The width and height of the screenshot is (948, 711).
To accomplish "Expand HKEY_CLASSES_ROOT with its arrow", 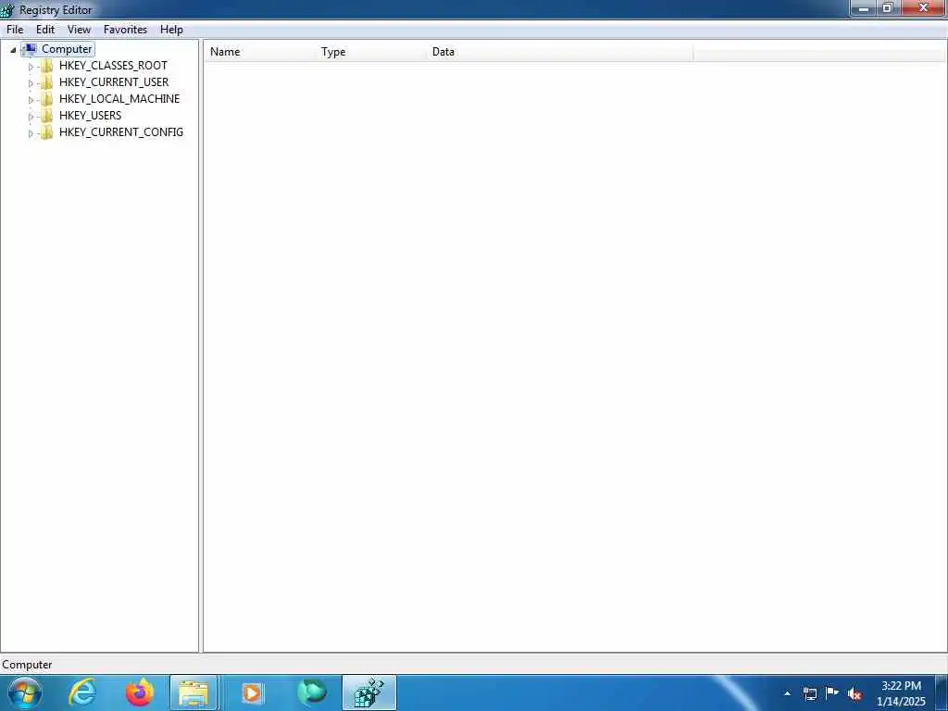I will click(x=31, y=67).
